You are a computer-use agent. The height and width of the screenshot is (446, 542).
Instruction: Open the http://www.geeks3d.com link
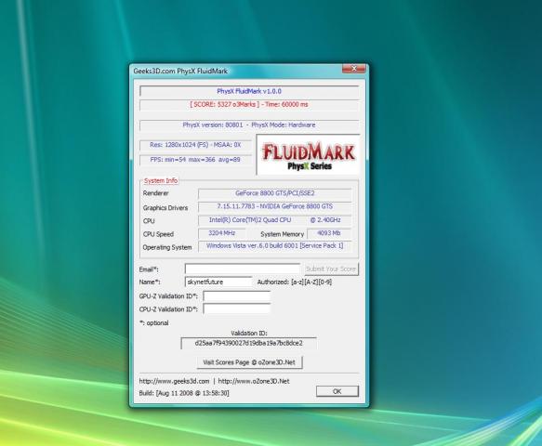[x=174, y=381]
